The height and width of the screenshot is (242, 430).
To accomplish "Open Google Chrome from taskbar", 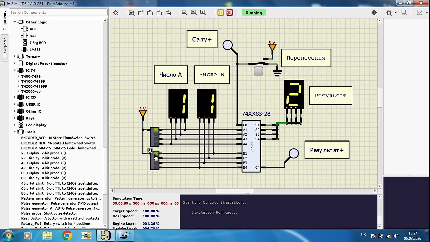I will [67, 236].
